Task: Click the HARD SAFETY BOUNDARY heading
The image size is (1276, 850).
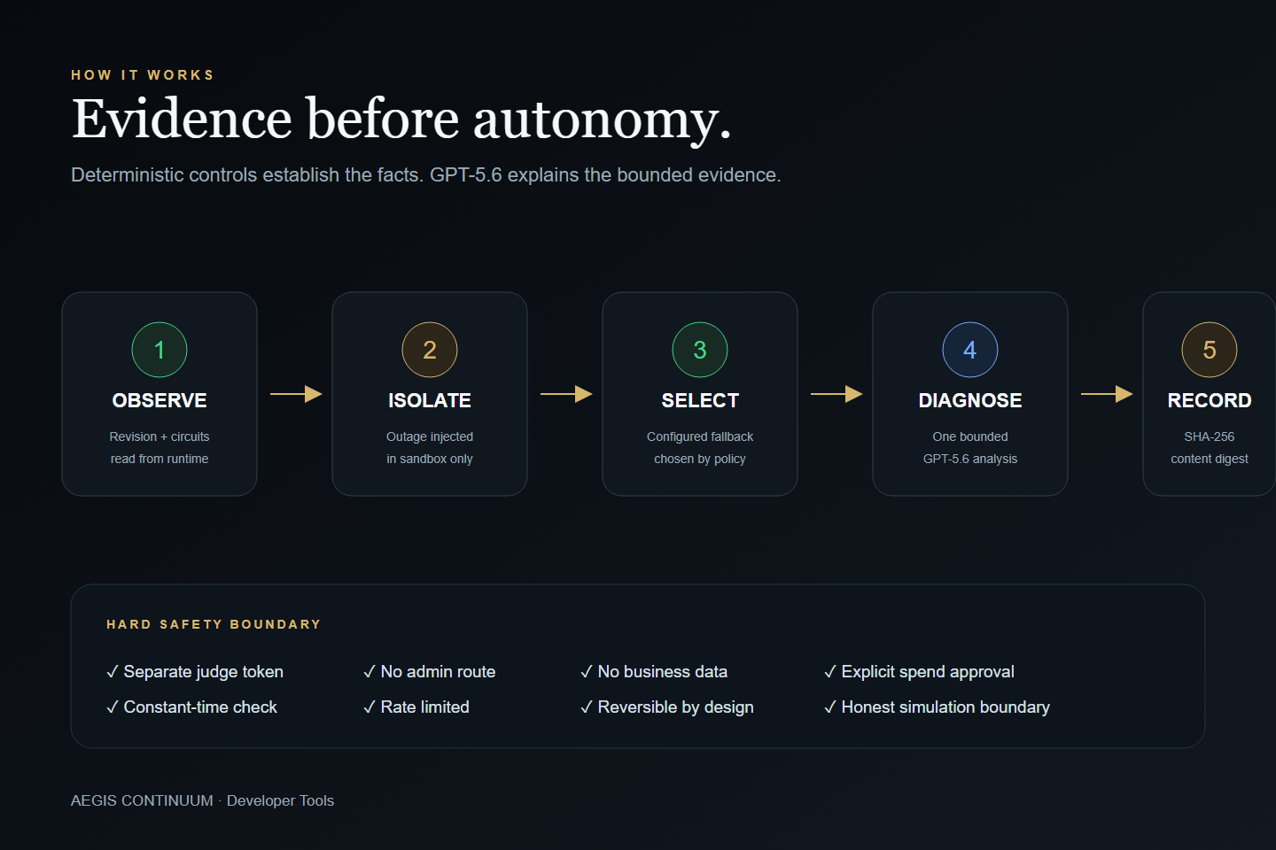Action: 214,624
